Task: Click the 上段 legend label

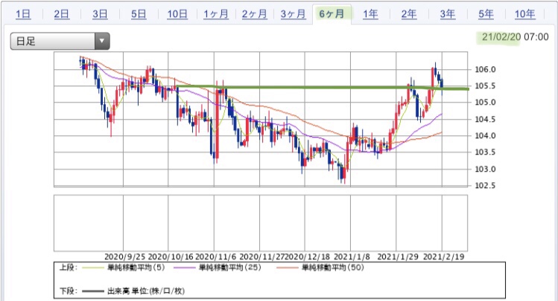Action: (68, 268)
